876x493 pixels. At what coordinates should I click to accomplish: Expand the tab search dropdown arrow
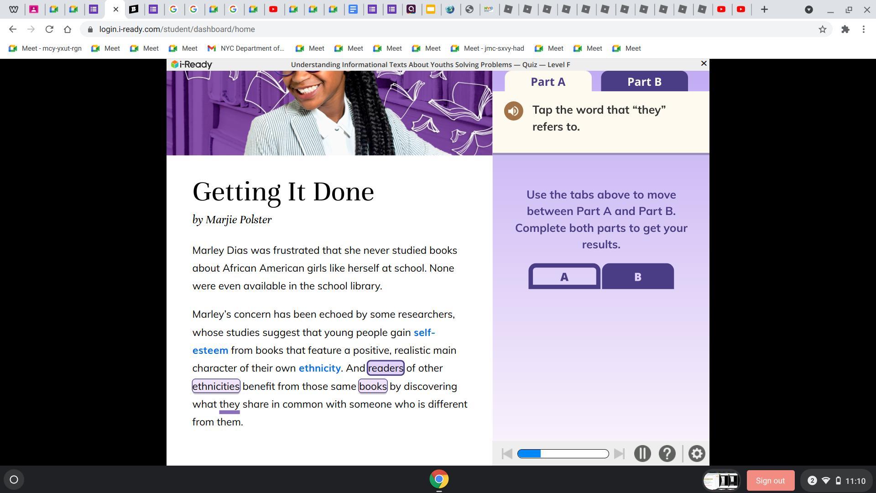click(808, 10)
